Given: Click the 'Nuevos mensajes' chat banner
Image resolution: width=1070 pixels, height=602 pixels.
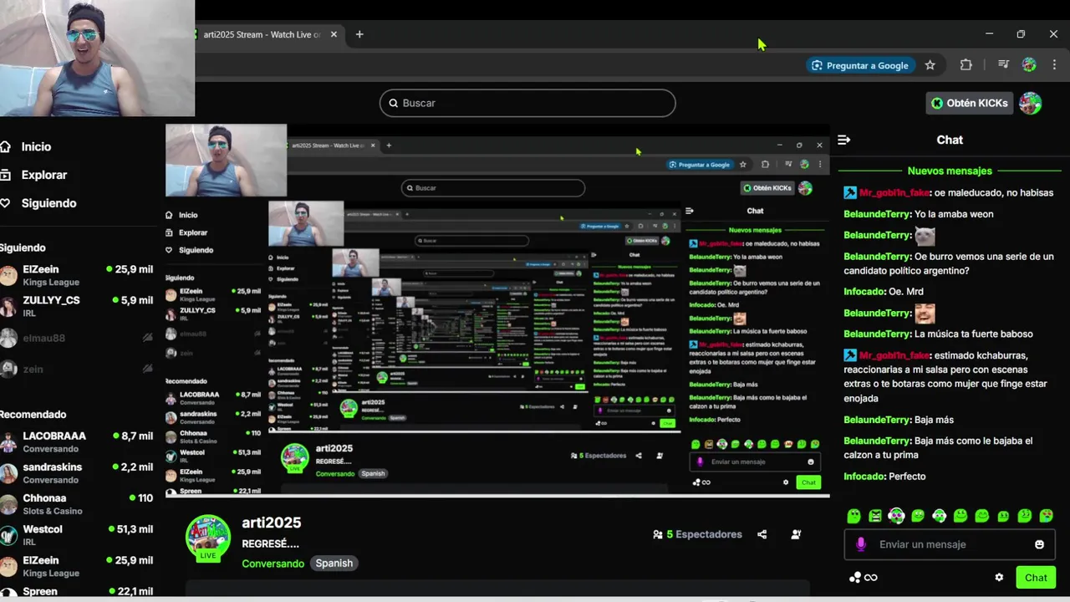Looking at the screenshot, I should (x=950, y=171).
